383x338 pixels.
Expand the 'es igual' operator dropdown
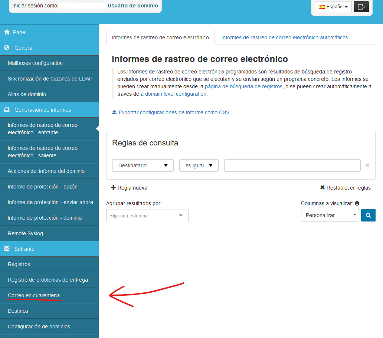199,165
